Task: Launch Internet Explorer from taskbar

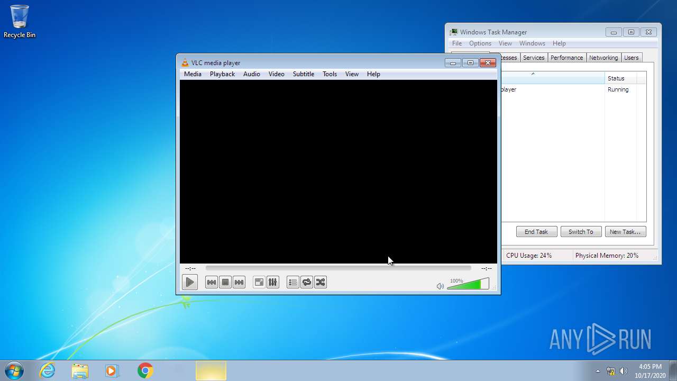Action: pos(47,370)
